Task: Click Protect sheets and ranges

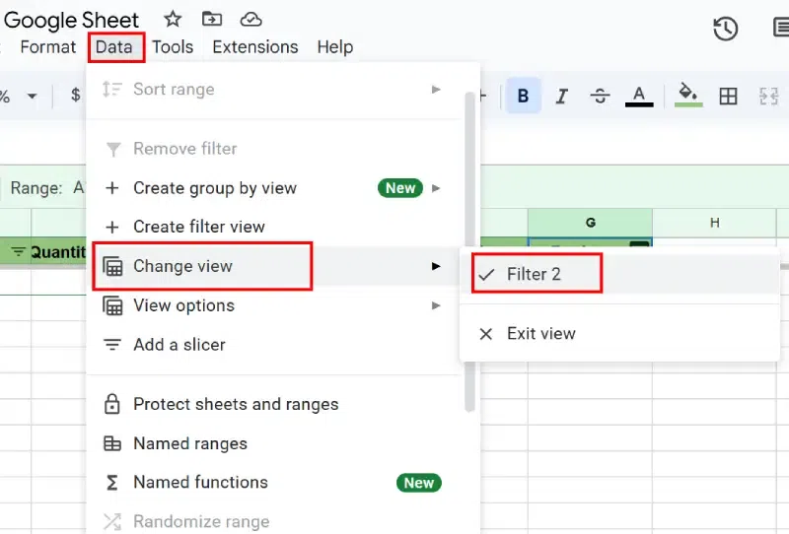Action: click(x=235, y=404)
